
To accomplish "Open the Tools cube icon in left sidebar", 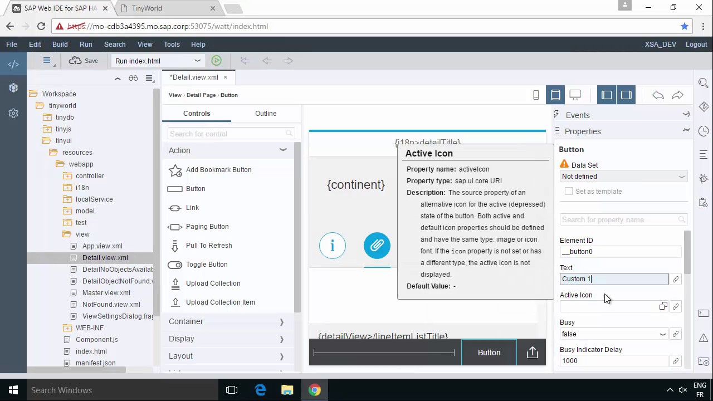I will coord(13,88).
